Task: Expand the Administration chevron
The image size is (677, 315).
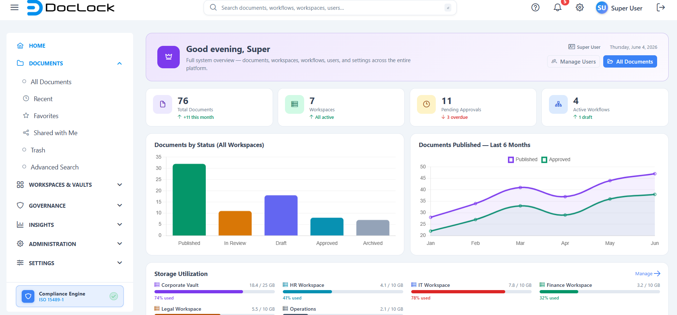Action: (120, 244)
